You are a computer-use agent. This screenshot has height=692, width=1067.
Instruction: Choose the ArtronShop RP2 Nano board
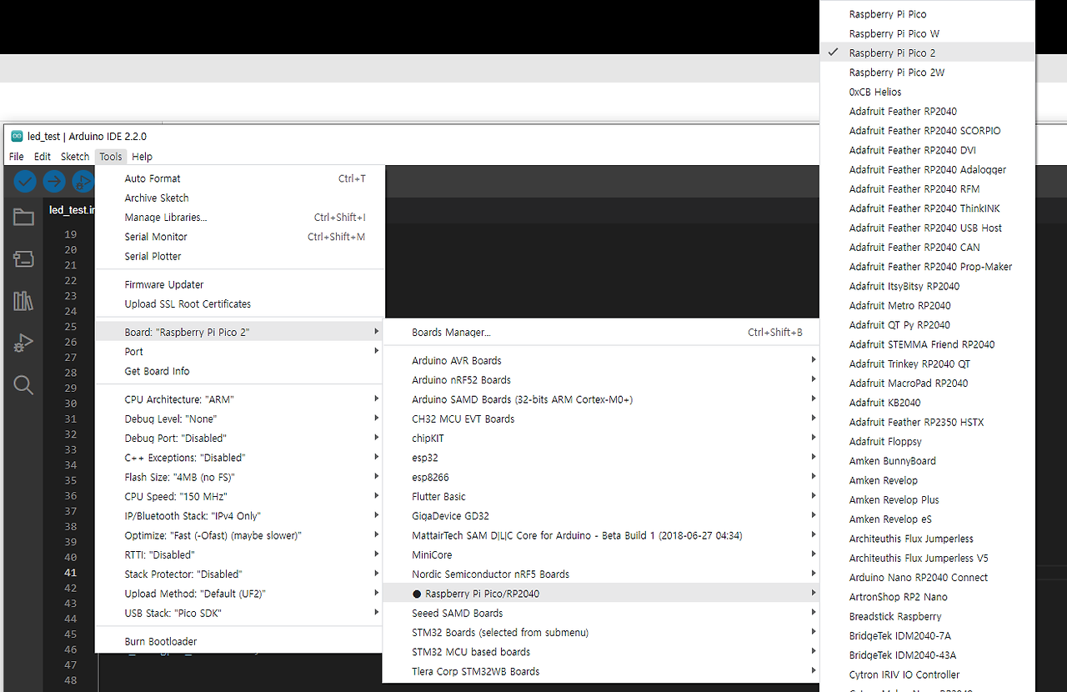pos(927,597)
